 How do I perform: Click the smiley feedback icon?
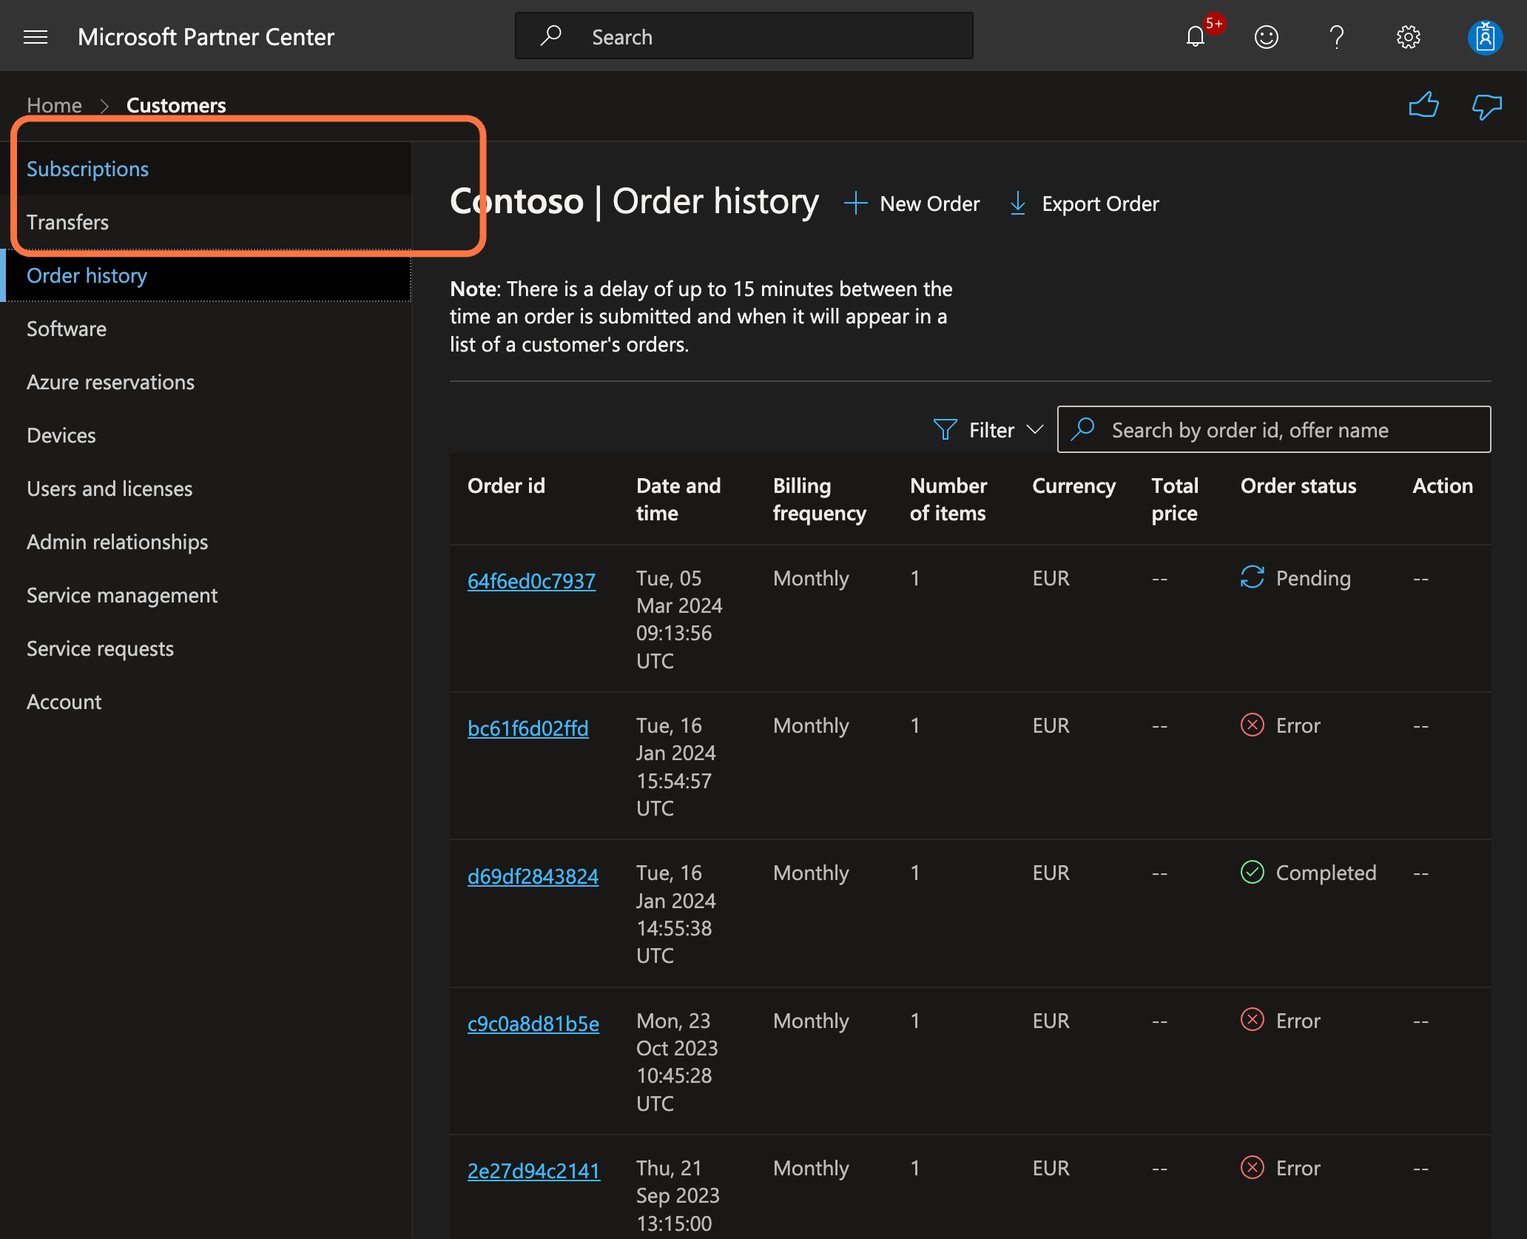point(1267,37)
